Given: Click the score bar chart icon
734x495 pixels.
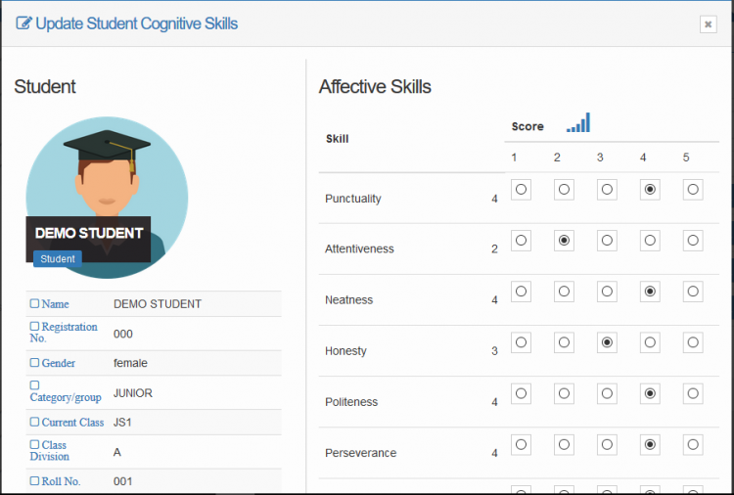Looking at the screenshot, I should (x=578, y=123).
